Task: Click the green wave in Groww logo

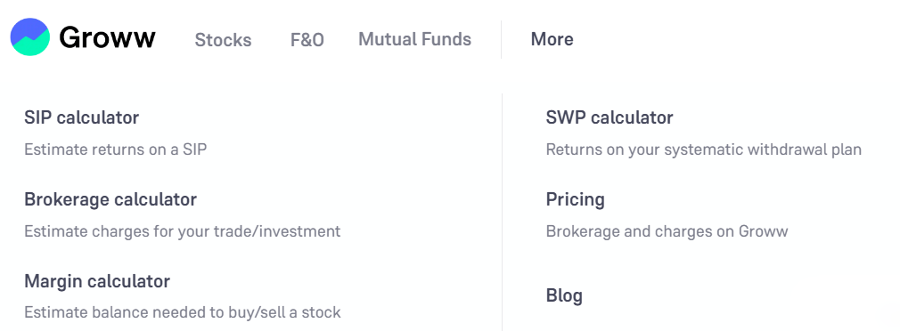Action: (x=29, y=45)
